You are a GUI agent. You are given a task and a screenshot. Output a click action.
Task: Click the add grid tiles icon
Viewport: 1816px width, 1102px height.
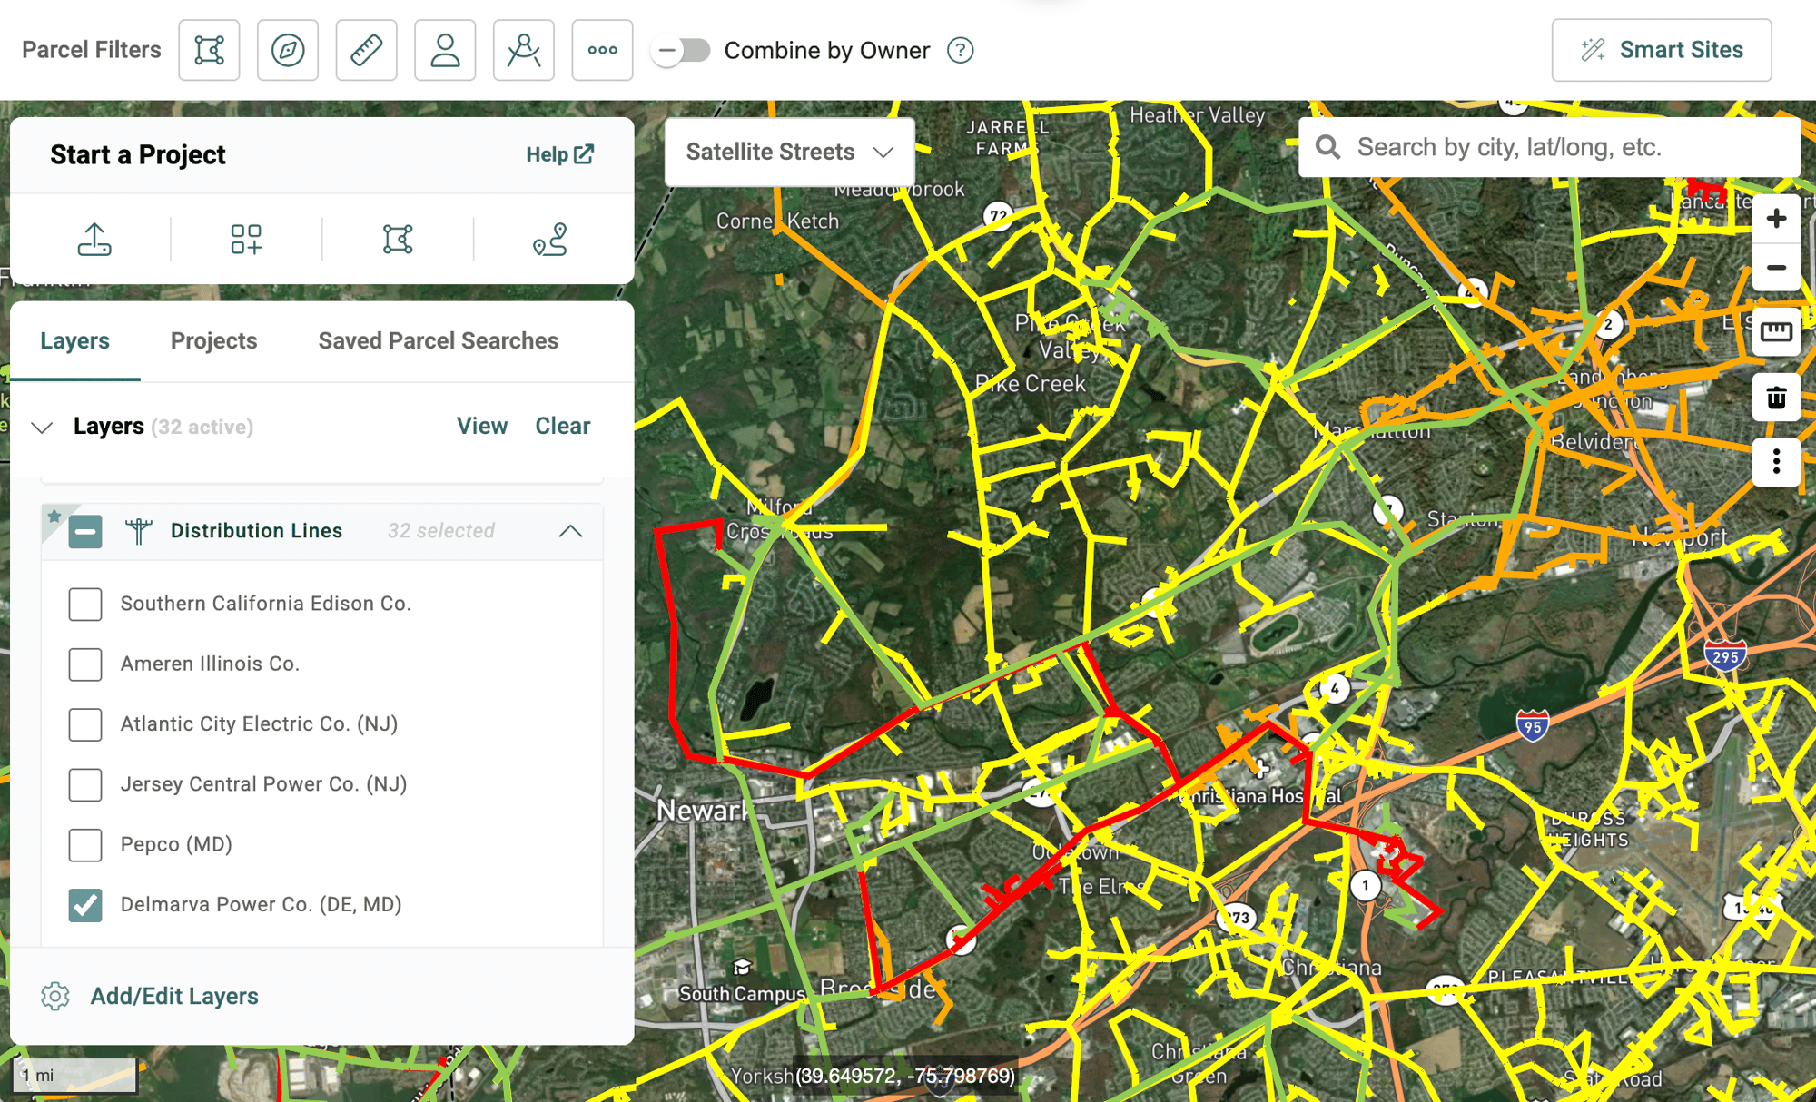(x=246, y=240)
